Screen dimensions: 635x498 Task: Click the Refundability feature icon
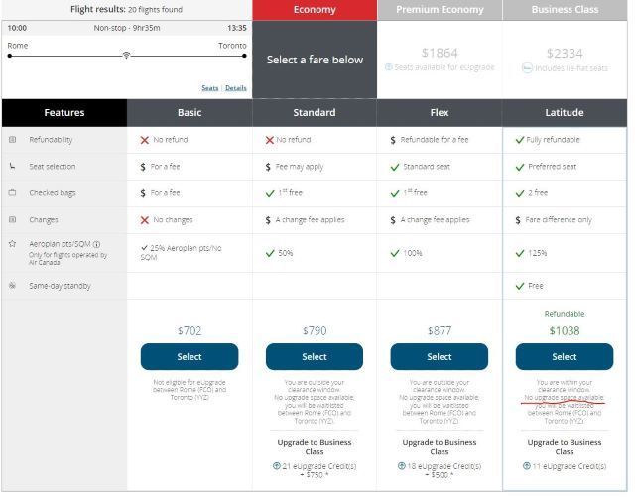pyautogui.click(x=12, y=140)
